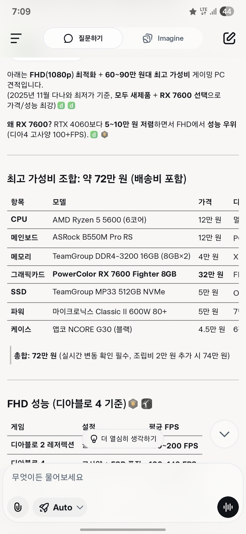The image size is (246, 534).
Task: Tap the 메인보드 row label
Action: (24, 237)
